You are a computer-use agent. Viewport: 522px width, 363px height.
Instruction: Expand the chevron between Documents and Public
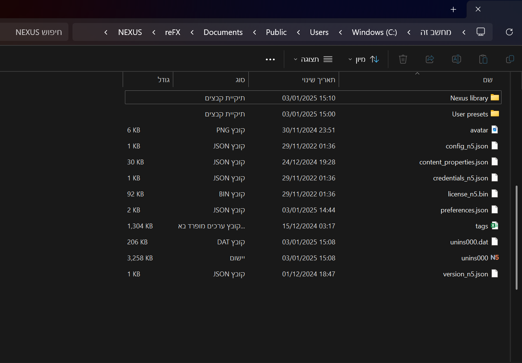coord(255,32)
